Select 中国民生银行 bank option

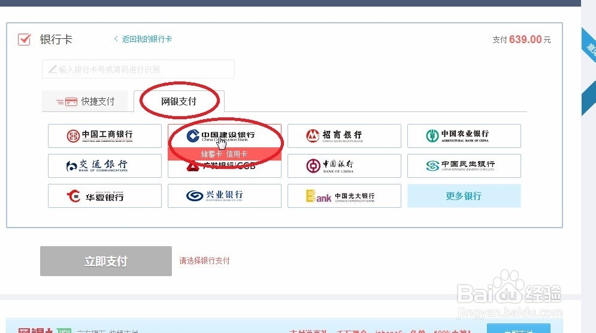point(464,166)
